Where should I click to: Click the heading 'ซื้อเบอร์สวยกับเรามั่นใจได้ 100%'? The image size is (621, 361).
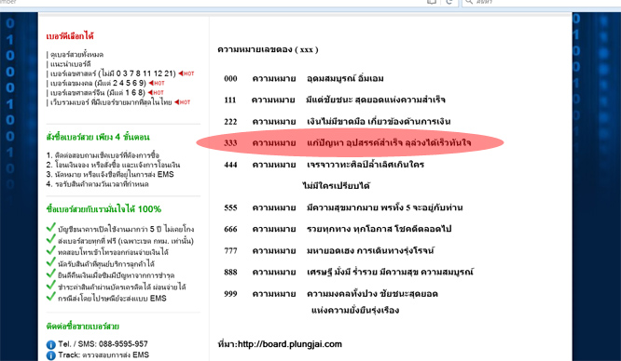[x=103, y=209]
